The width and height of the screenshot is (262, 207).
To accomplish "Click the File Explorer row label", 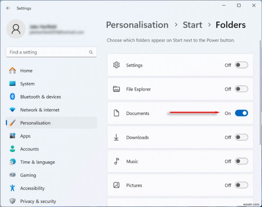I will click(139, 89).
